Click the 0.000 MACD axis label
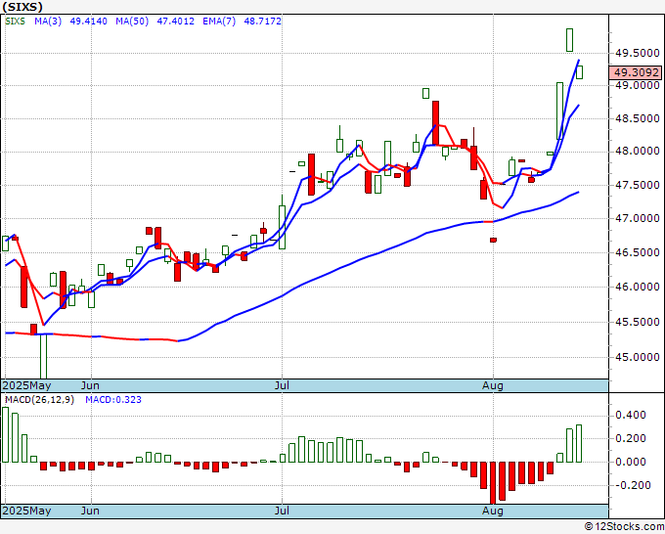 (630, 462)
